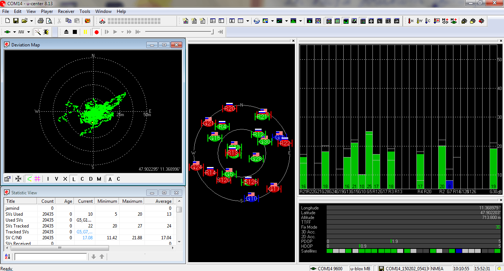This screenshot has height=271, width=504.
Task: Click the red record button
Action: pos(96,32)
